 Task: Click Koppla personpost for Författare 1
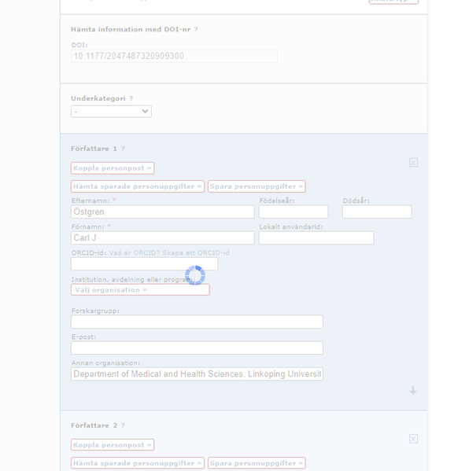(113, 168)
